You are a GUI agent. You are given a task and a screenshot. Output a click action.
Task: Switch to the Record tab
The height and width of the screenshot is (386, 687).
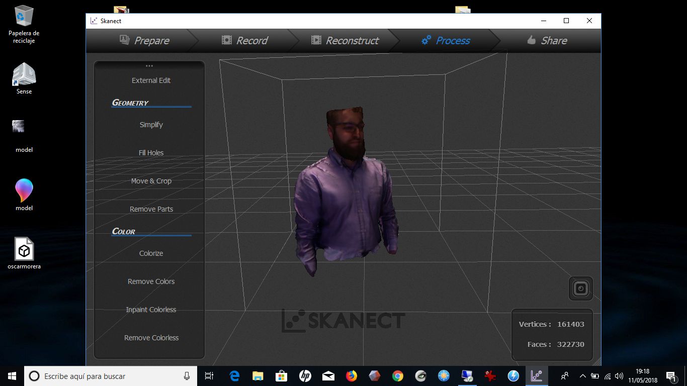pyautogui.click(x=245, y=41)
